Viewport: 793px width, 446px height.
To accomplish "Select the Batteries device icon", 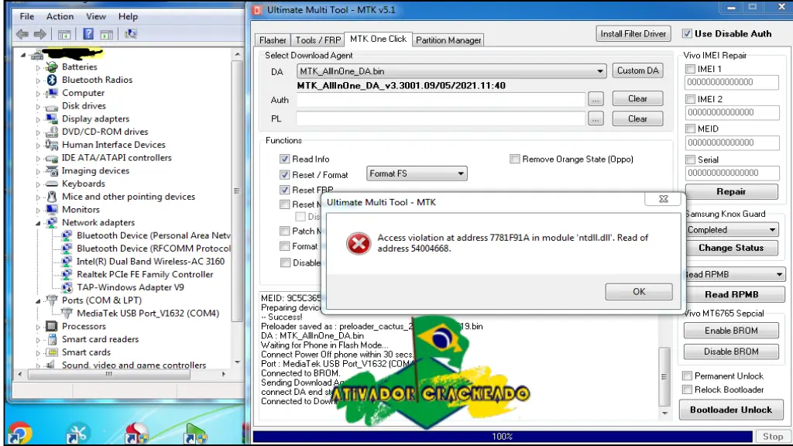I will pyautogui.click(x=51, y=67).
